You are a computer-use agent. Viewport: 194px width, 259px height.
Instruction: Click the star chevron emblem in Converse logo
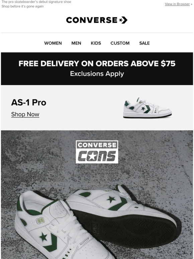tap(123, 20)
